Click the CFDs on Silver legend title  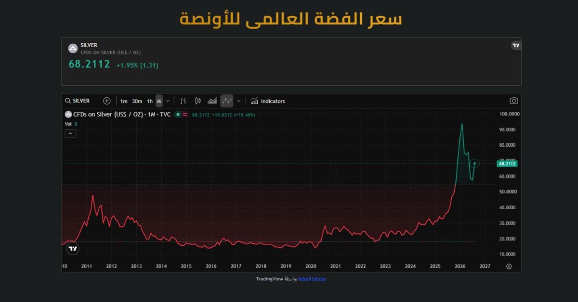tap(121, 114)
